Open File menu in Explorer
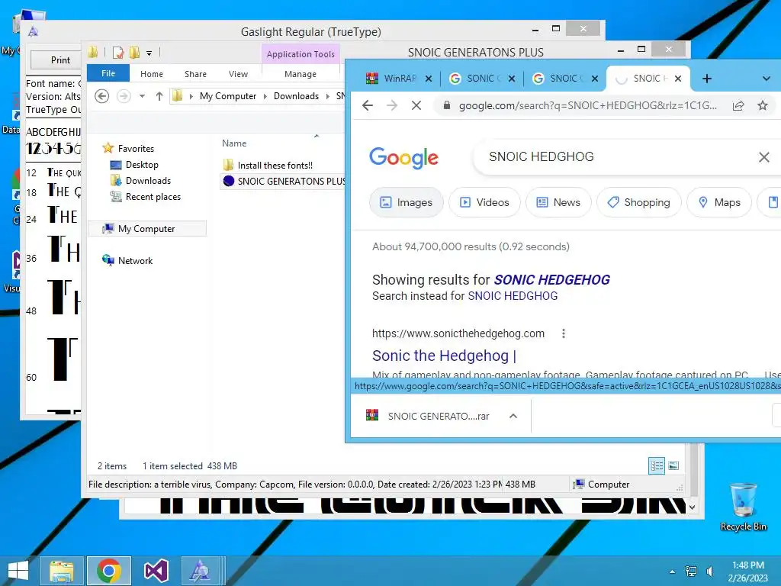This screenshot has width=781, height=586. [108, 73]
